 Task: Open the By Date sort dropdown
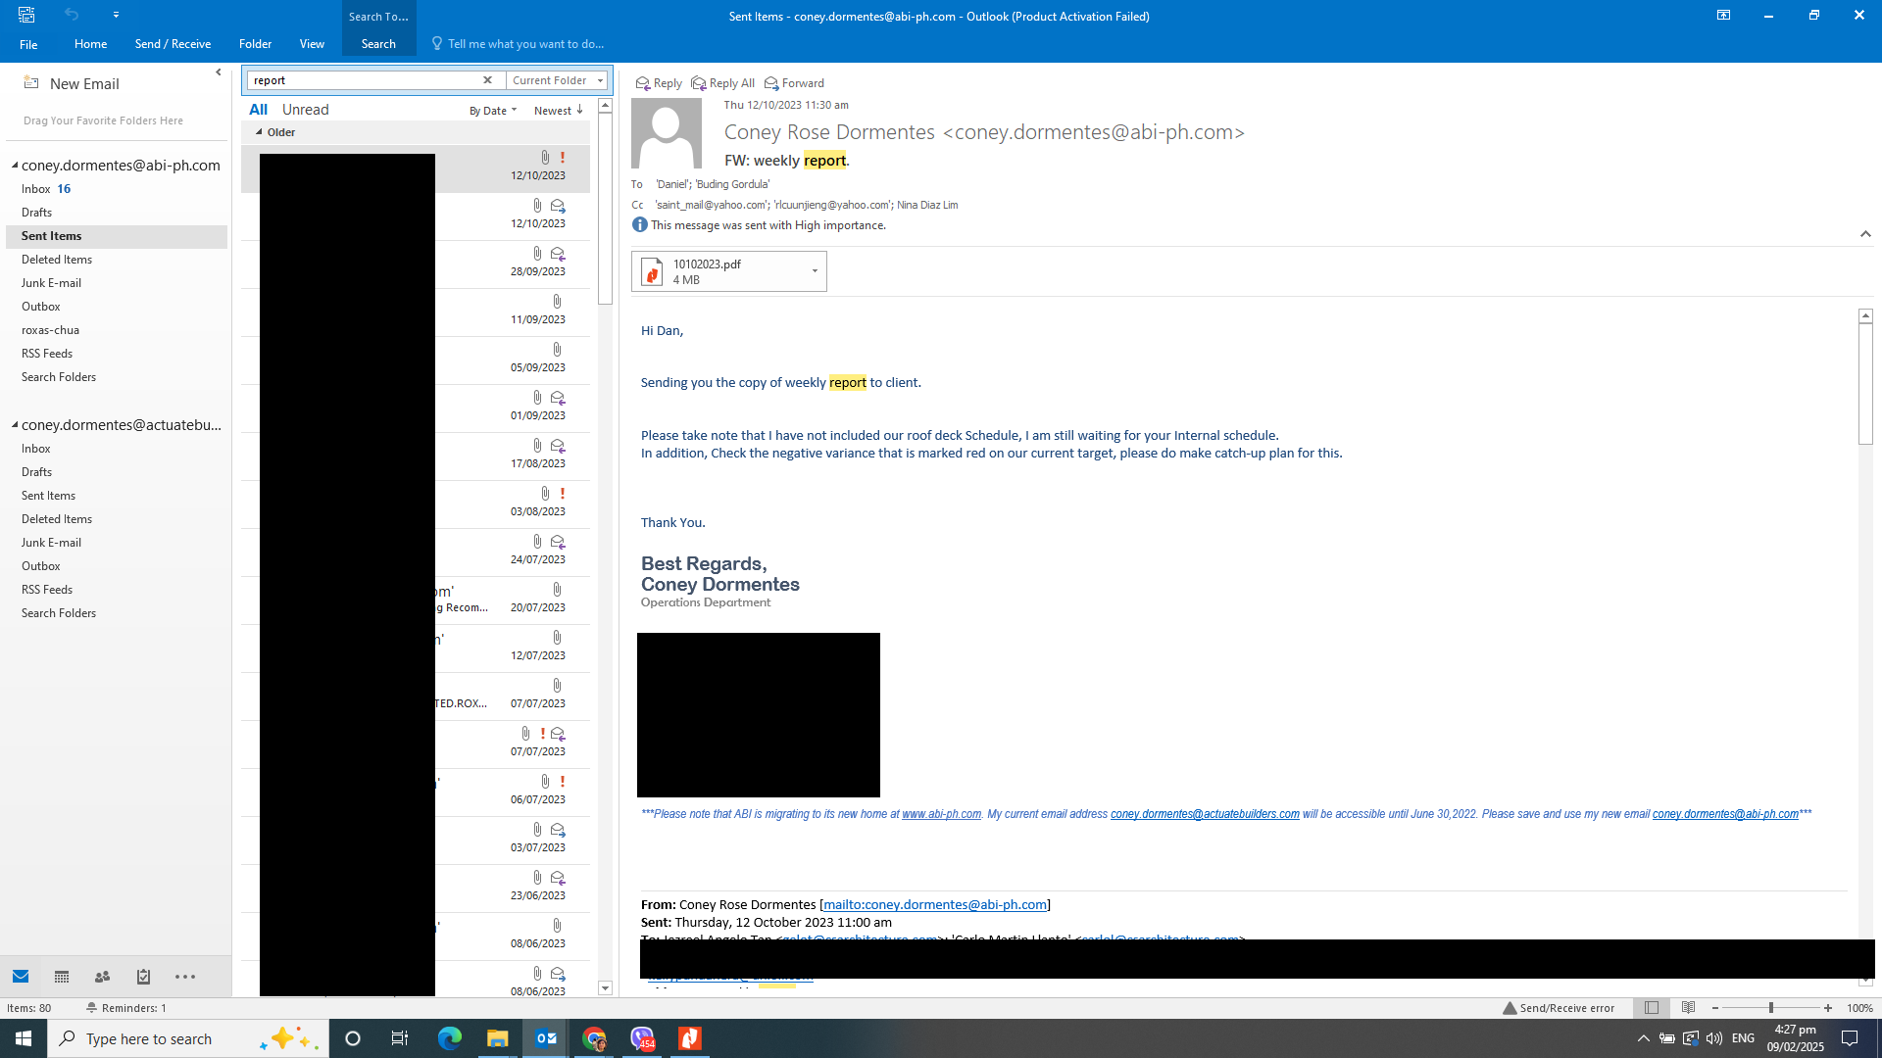(x=492, y=111)
